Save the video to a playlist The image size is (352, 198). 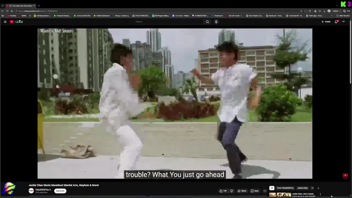click(x=255, y=191)
